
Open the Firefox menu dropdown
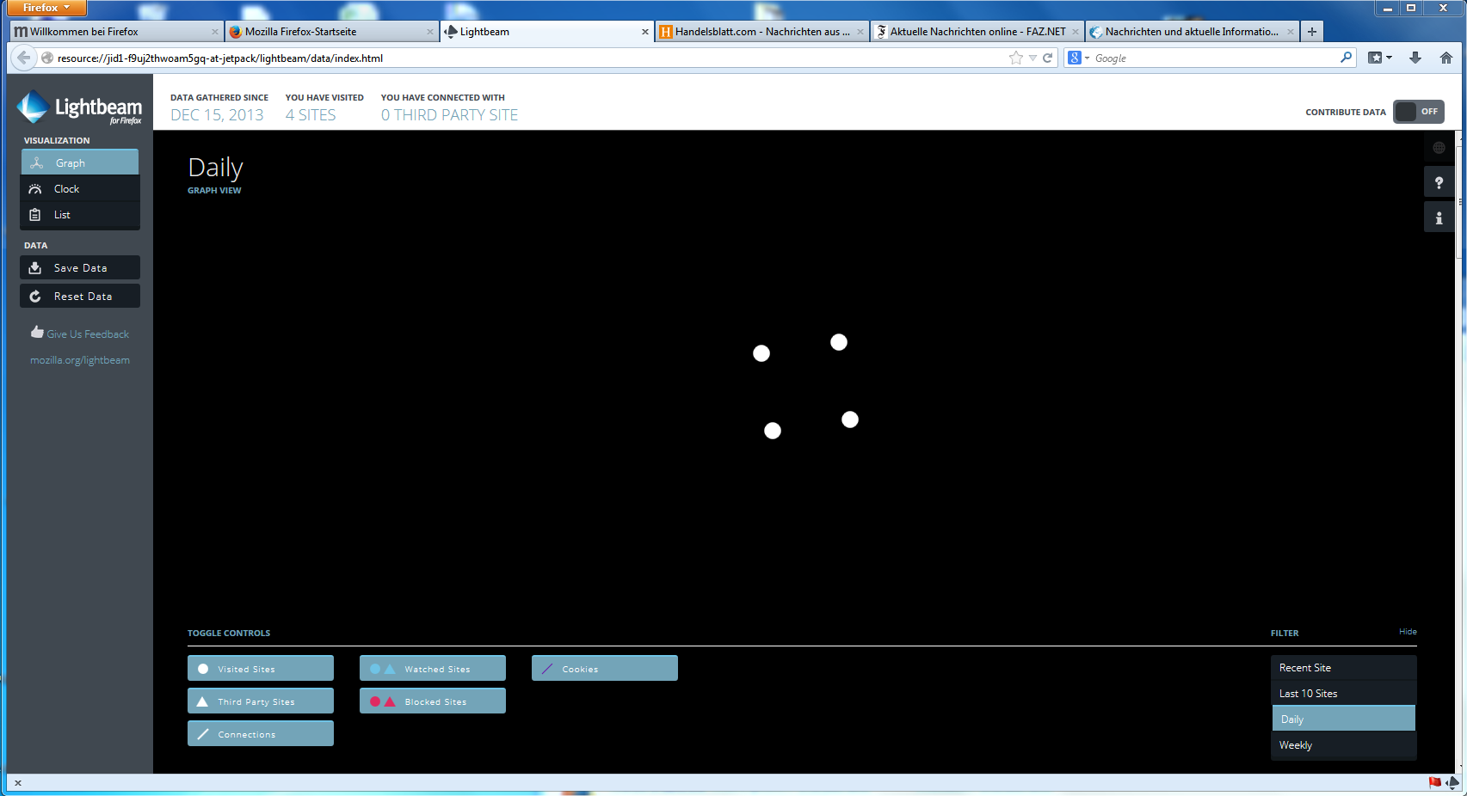tap(47, 8)
